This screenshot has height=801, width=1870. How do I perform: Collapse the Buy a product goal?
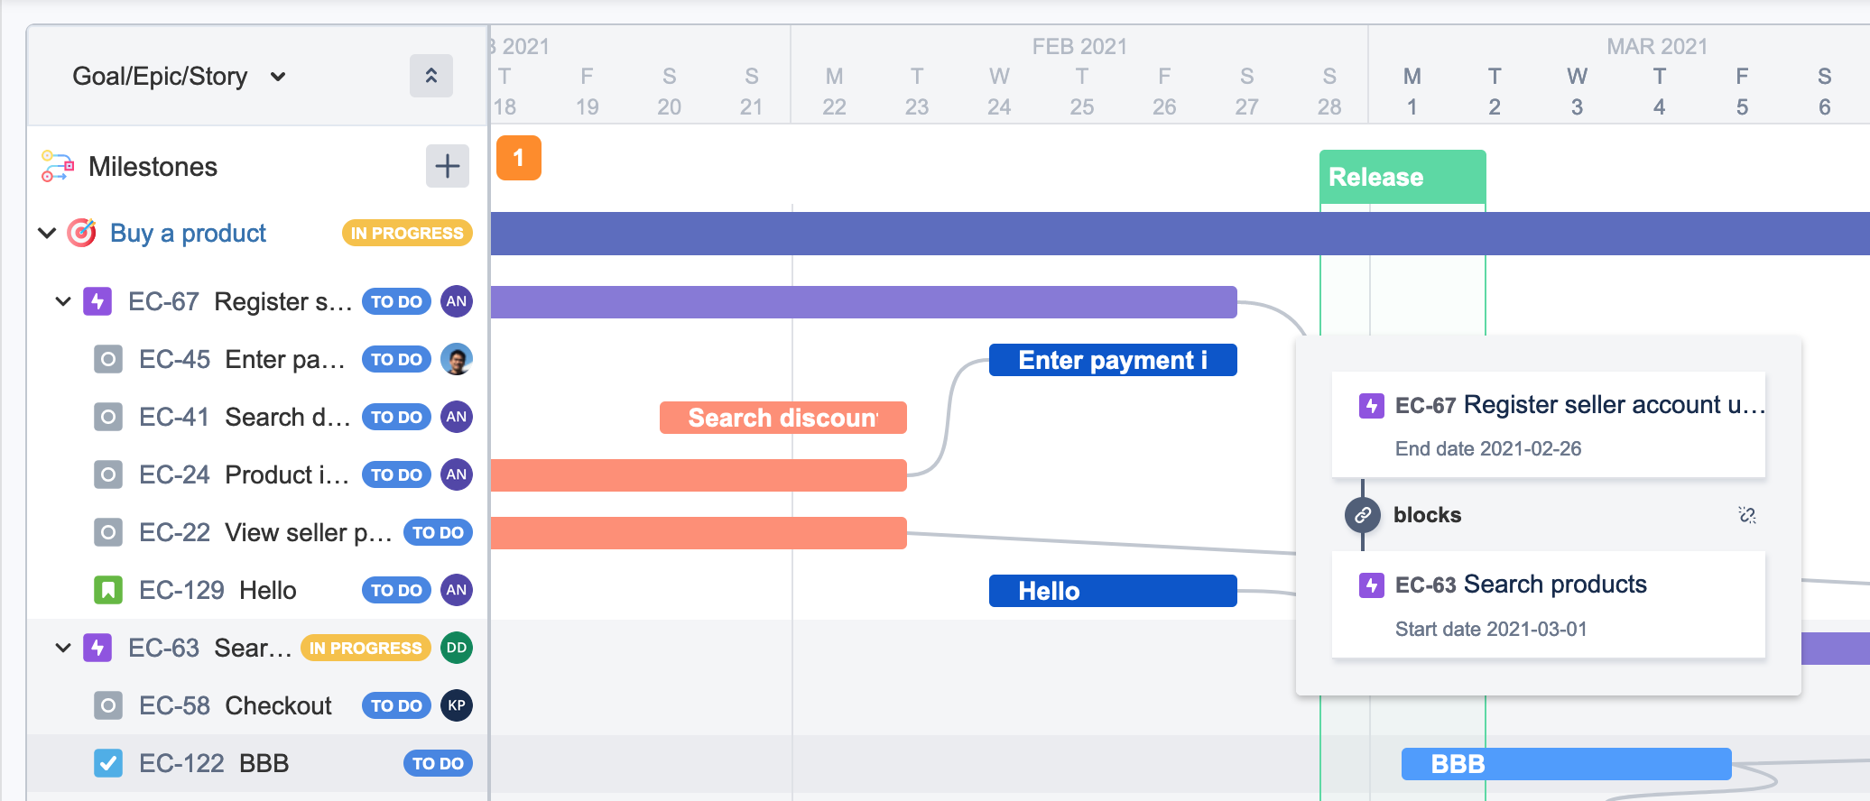tap(47, 233)
